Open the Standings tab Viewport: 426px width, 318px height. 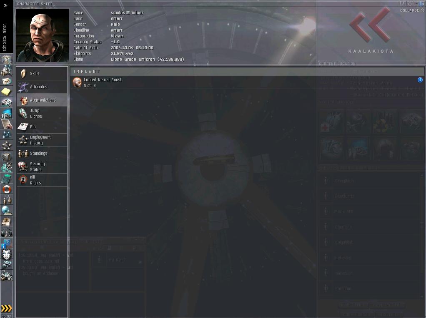42,153
